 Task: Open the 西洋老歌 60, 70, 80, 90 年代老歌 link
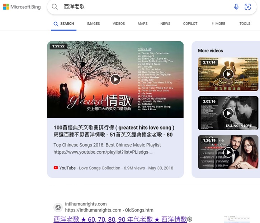[x=120, y=219]
